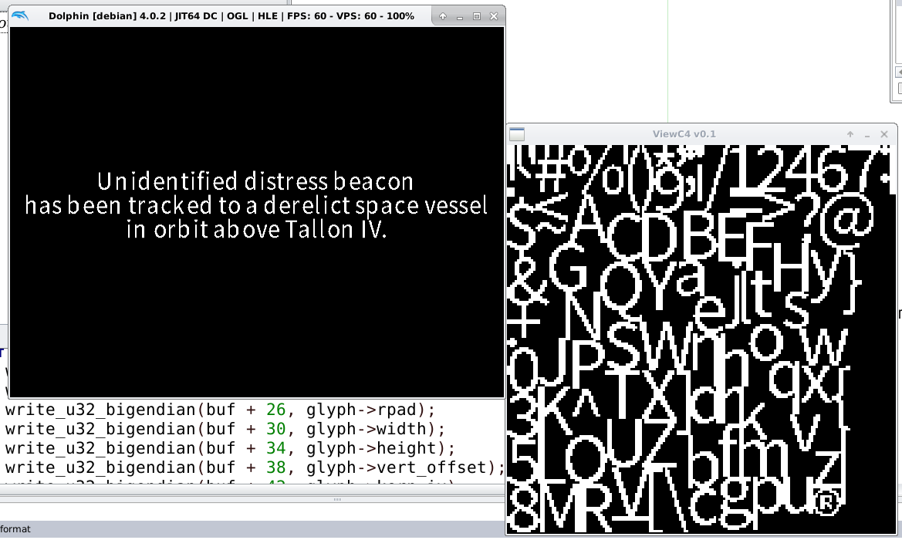Click 'in orbit above Tallon IV.' text line
902x540 pixels.
tap(255, 230)
